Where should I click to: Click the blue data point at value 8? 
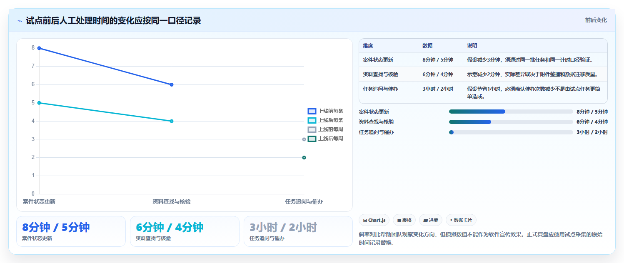click(x=39, y=48)
